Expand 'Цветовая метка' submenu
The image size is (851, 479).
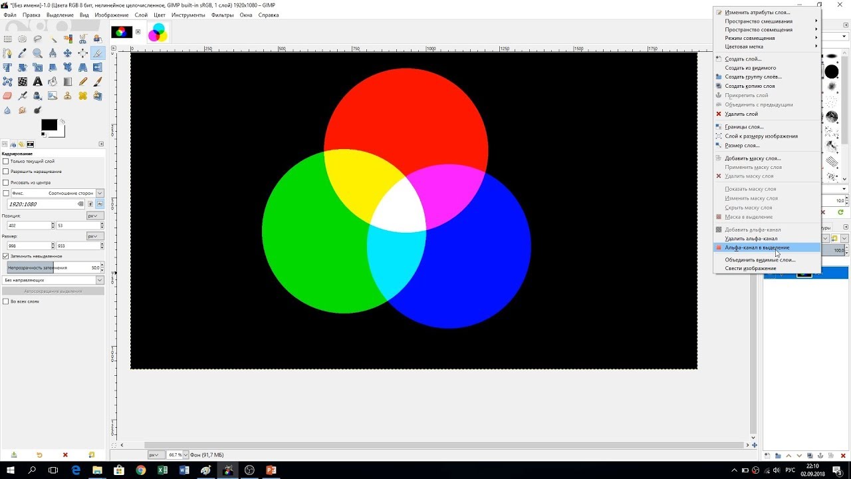click(767, 47)
